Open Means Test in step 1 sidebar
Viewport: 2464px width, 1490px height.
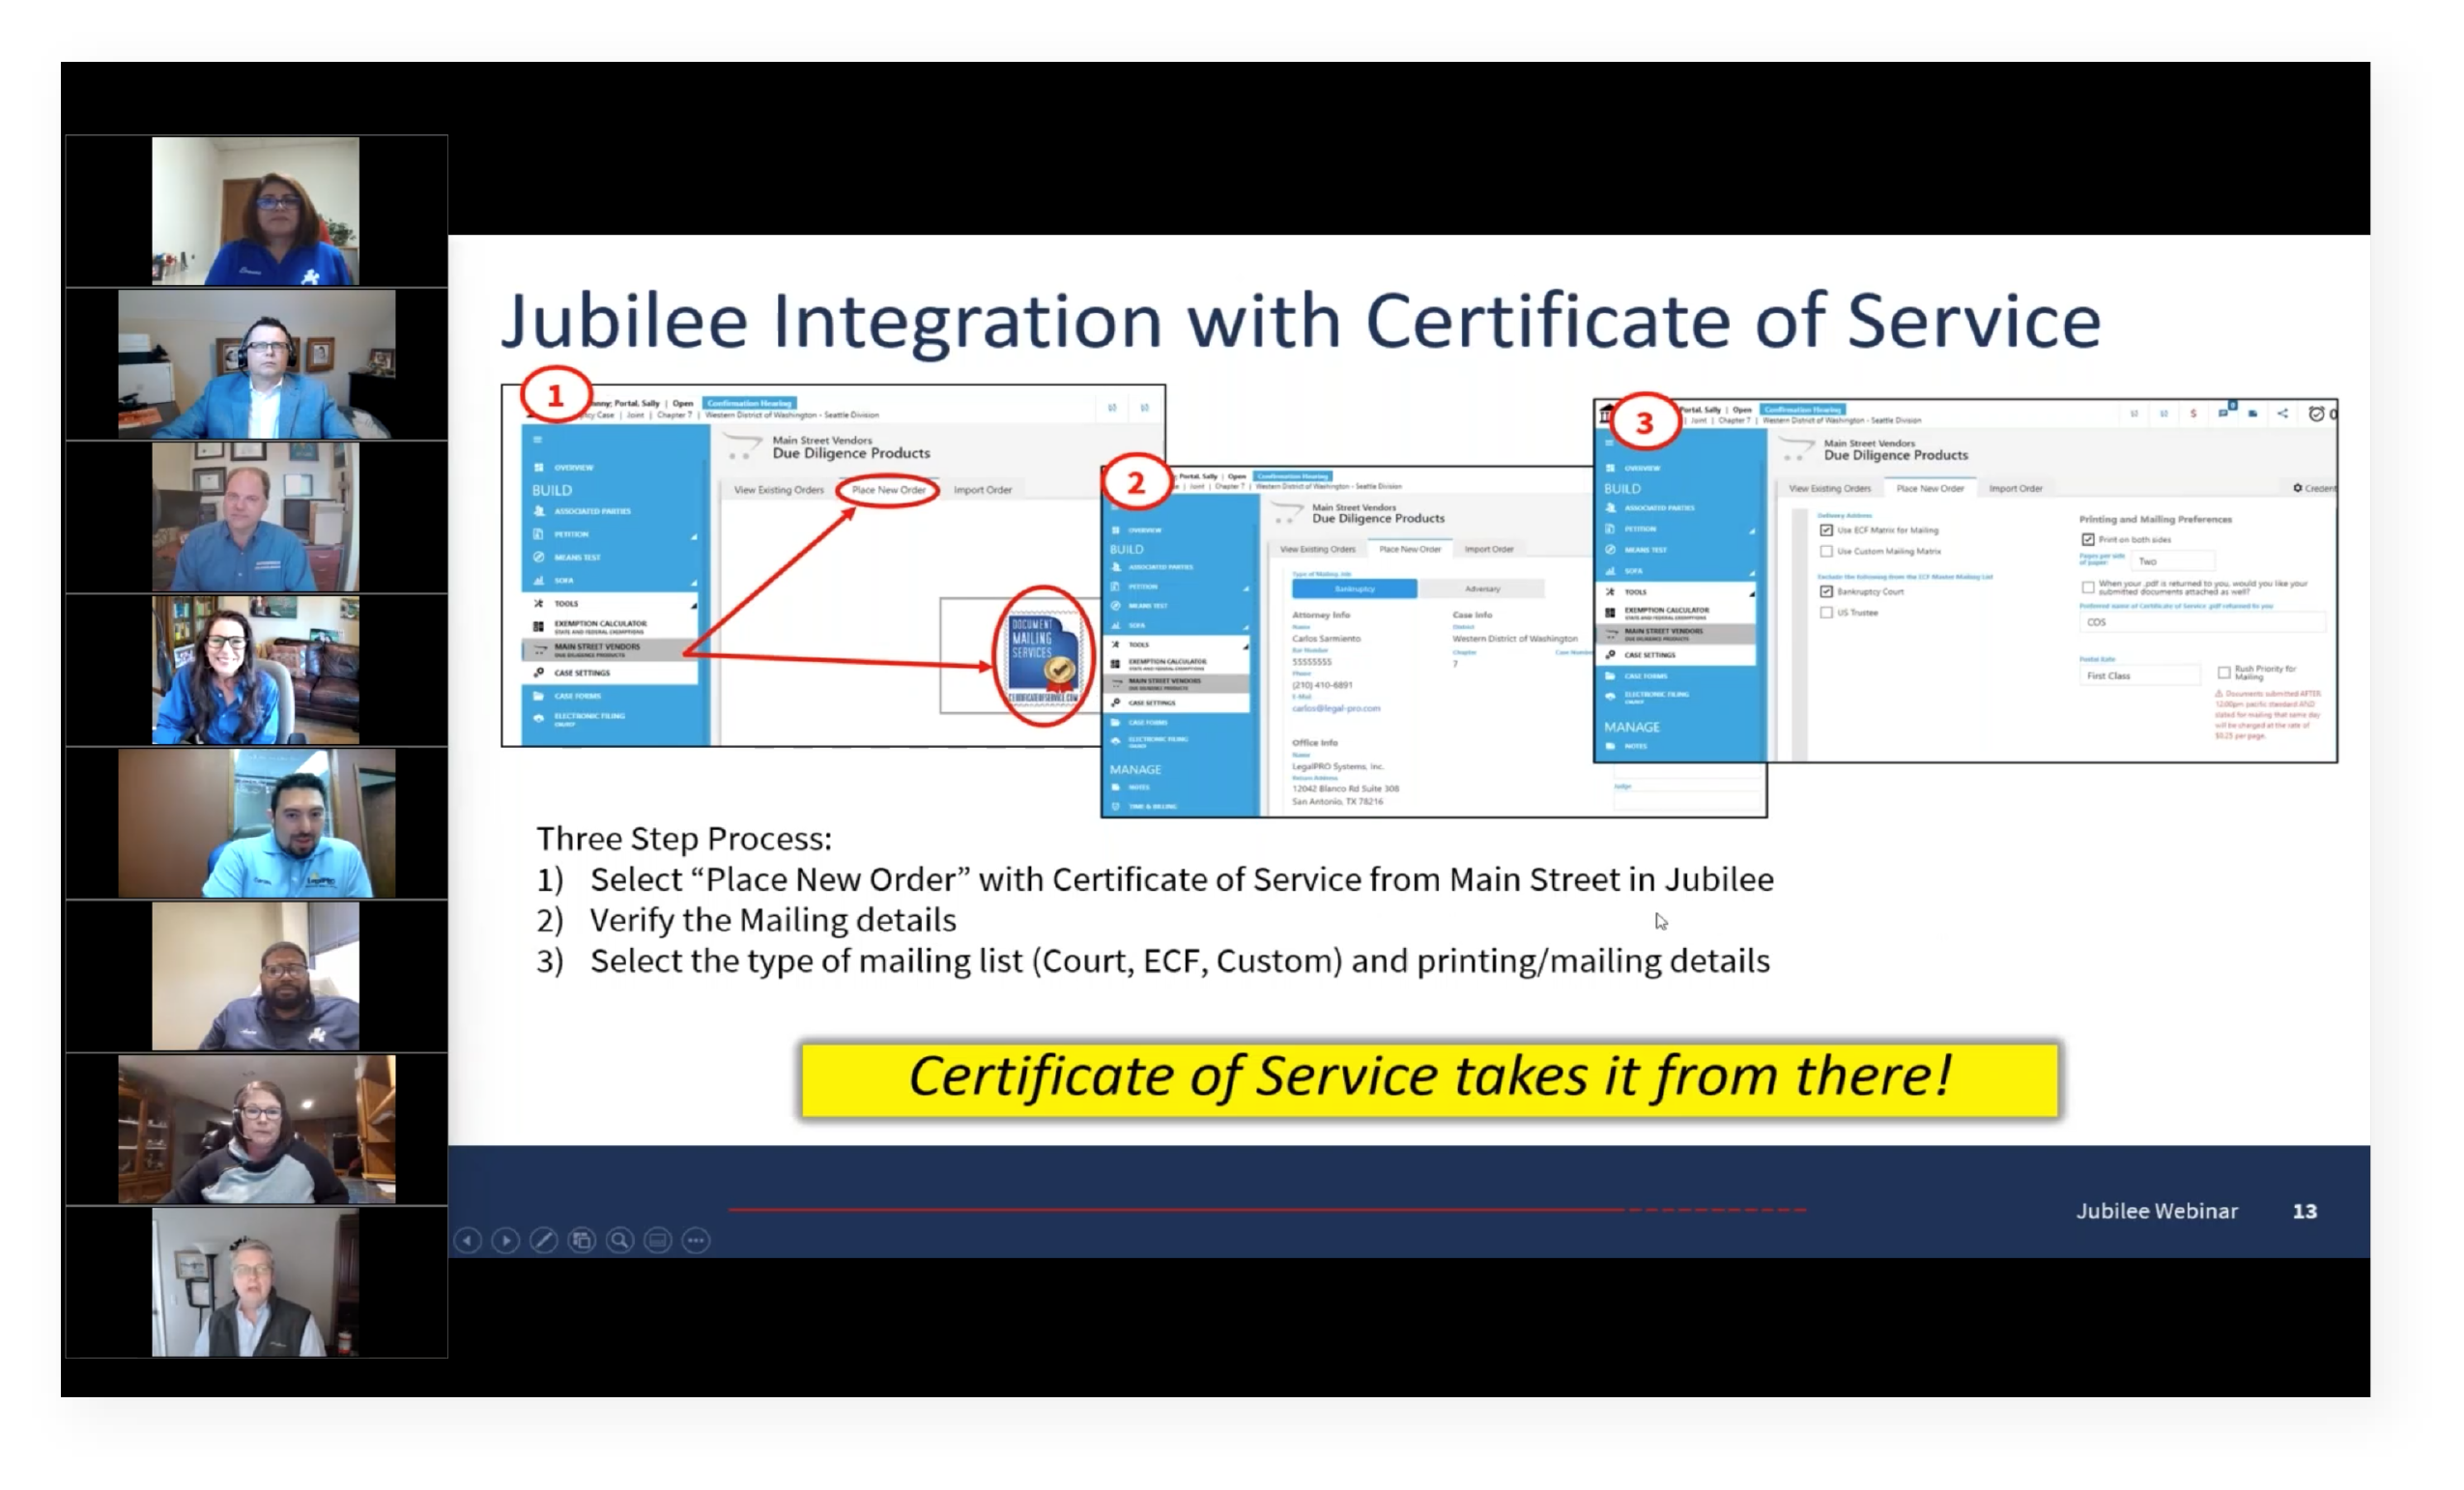click(577, 557)
